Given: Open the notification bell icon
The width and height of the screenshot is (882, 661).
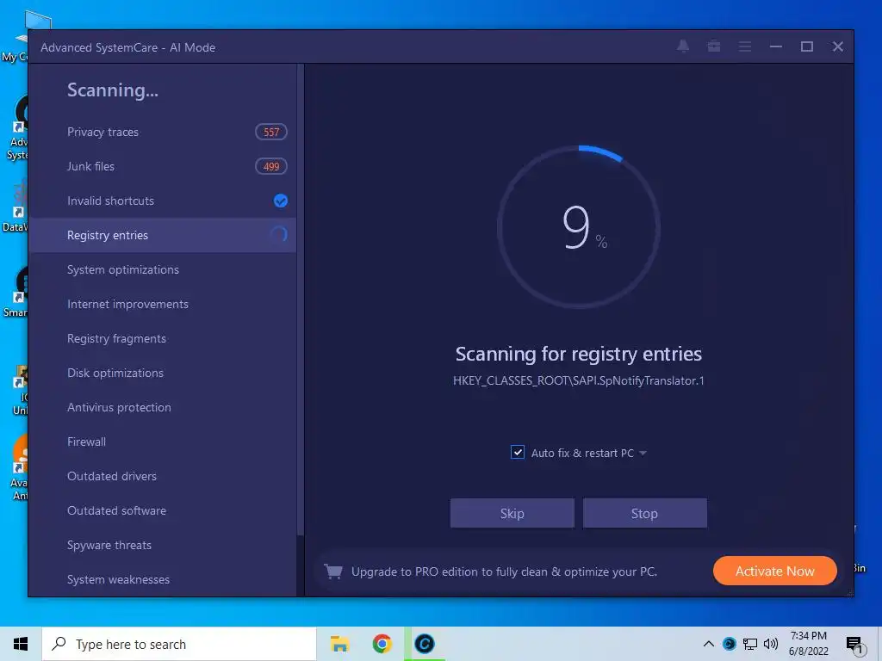Looking at the screenshot, I should (683, 46).
